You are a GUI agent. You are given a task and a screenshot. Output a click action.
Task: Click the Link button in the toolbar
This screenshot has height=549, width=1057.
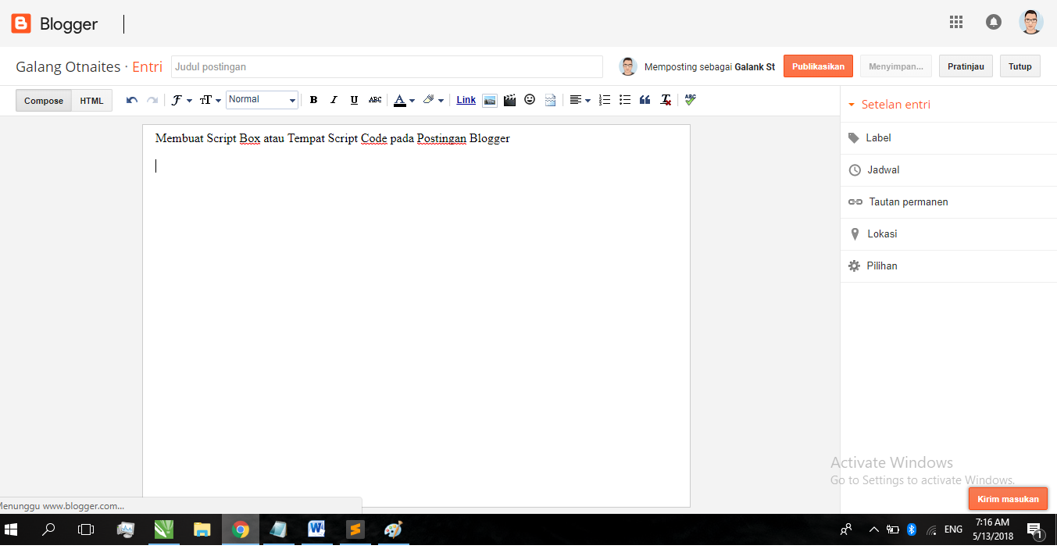[x=466, y=100]
